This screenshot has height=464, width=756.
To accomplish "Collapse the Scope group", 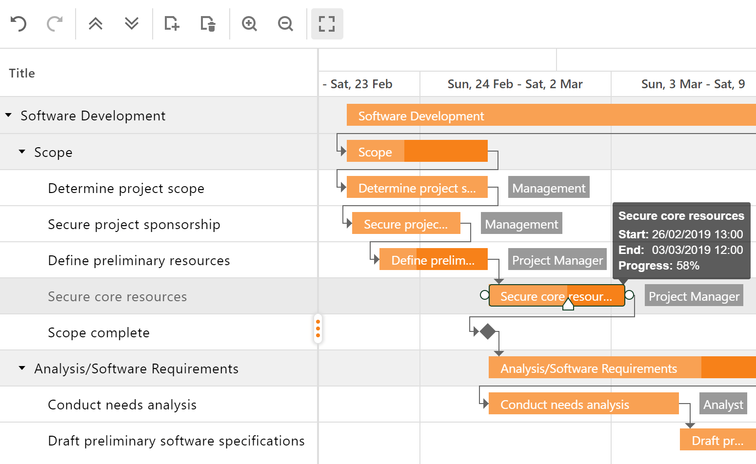I will pos(21,152).
